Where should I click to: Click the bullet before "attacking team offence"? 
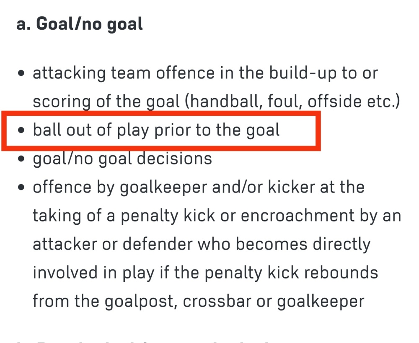click(x=21, y=73)
